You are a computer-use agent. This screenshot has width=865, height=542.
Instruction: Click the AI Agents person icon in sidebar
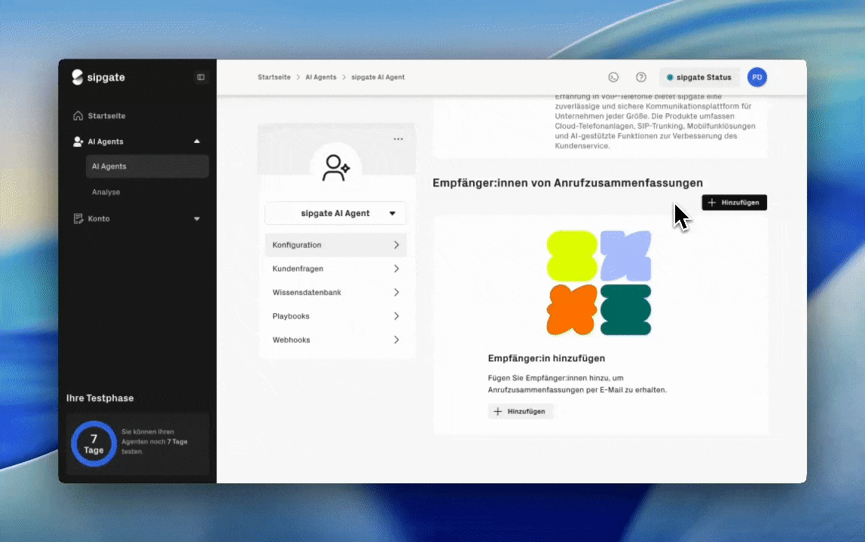(78, 142)
